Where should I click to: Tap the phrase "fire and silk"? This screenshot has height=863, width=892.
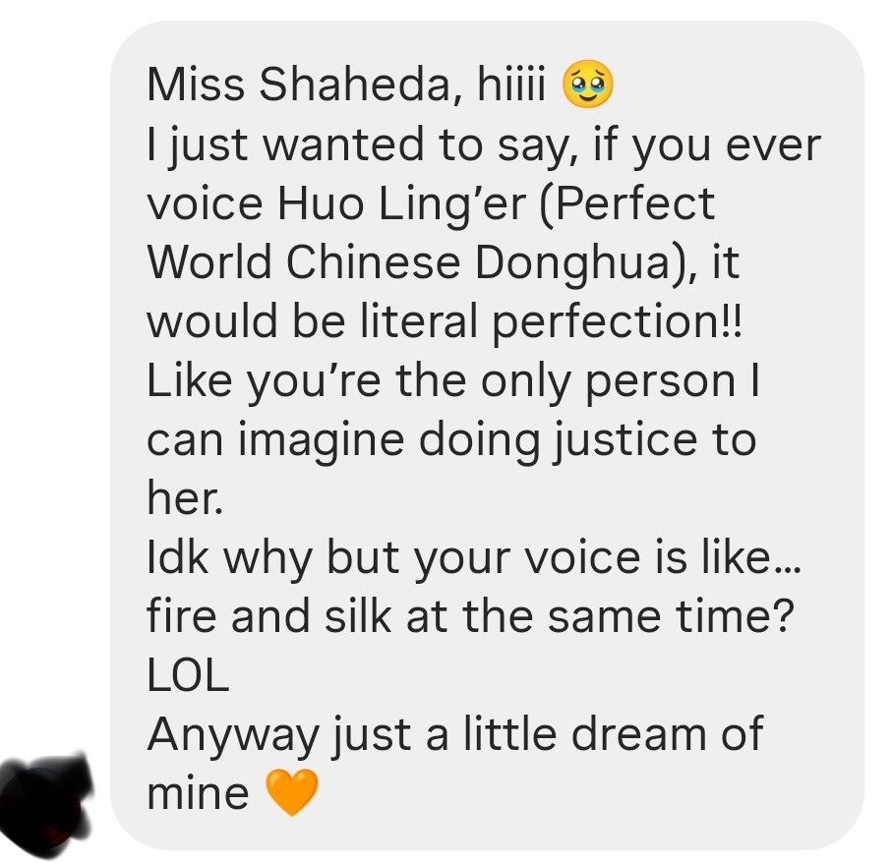pos(269,617)
